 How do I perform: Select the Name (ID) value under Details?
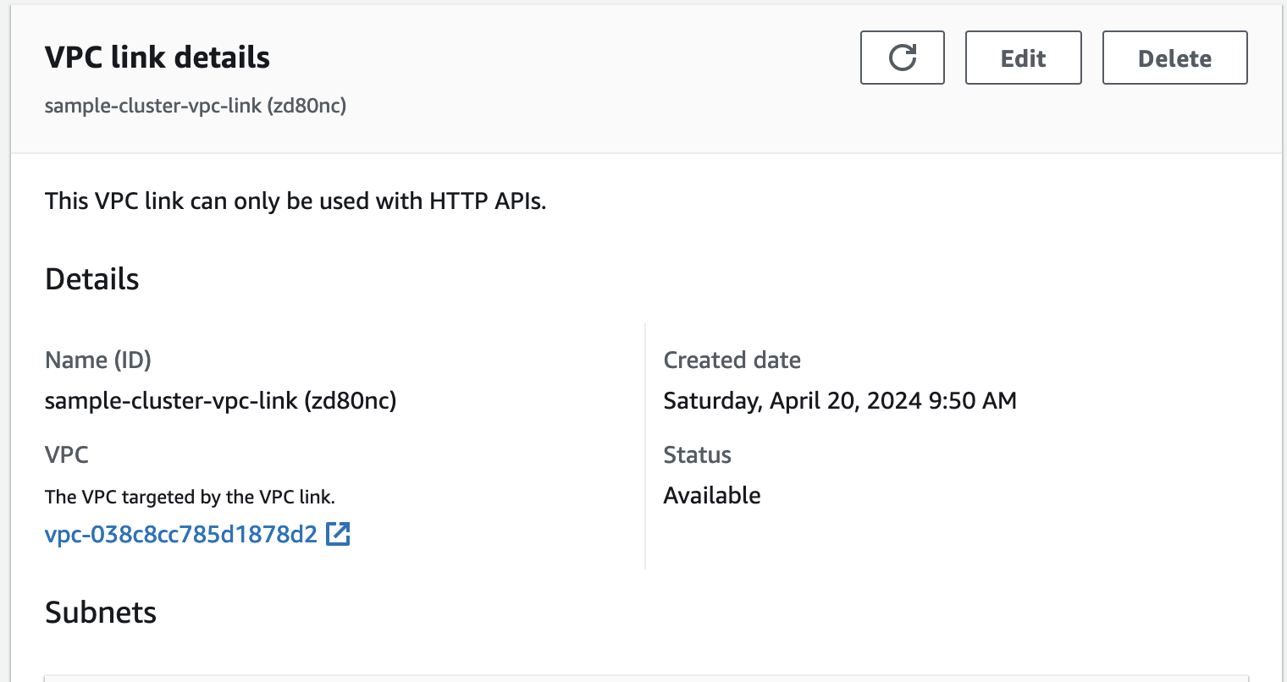pyautogui.click(x=220, y=400)
